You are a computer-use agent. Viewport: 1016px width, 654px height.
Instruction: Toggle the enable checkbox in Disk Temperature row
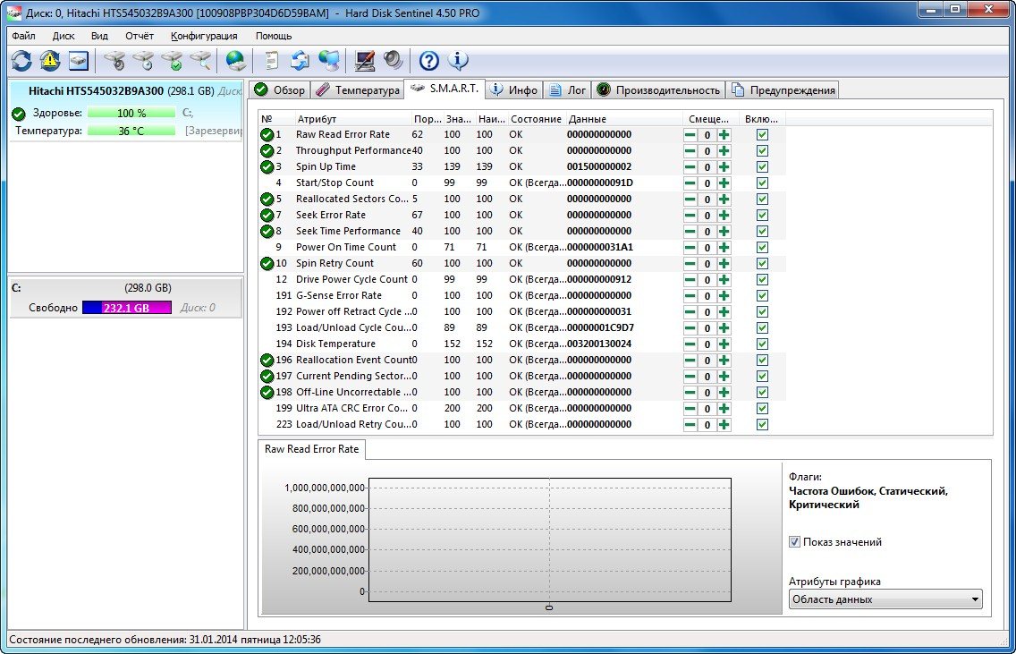[762, 344]
